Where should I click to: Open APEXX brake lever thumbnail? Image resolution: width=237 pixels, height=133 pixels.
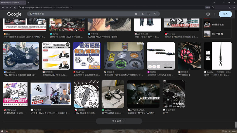[x=161, y=56]
